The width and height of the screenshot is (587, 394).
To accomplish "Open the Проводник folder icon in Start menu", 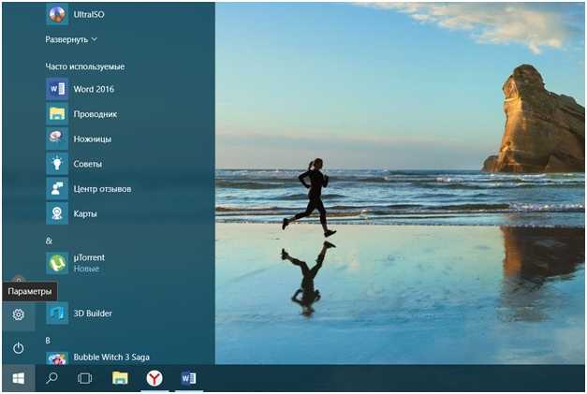I will pyautogui.click(x=57, y=114).
